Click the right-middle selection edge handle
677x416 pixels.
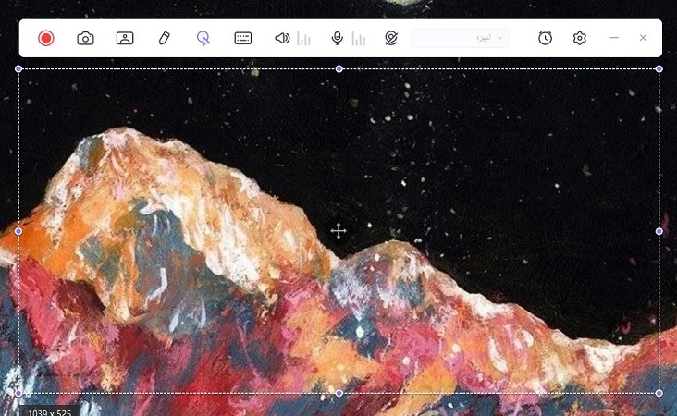tap(659, 231)
